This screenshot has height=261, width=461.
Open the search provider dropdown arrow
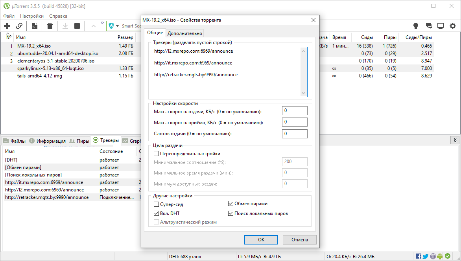tap(117, 26)
